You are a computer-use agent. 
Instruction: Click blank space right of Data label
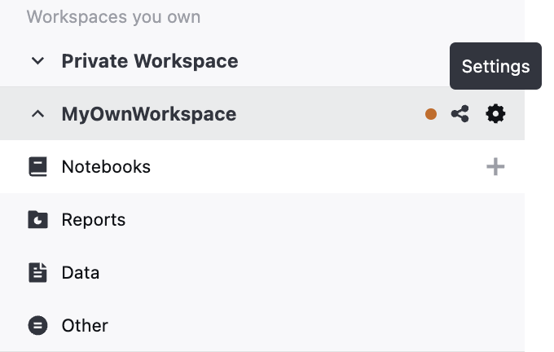click(x=326, y=273)
